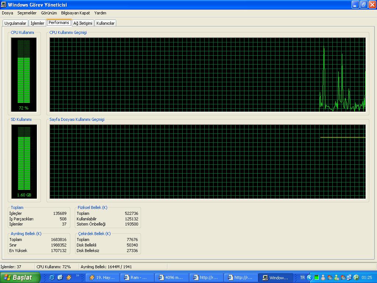Click the Windows logo on Başlat
Viewport: 377px width, 283px height.
click(7, 277)
